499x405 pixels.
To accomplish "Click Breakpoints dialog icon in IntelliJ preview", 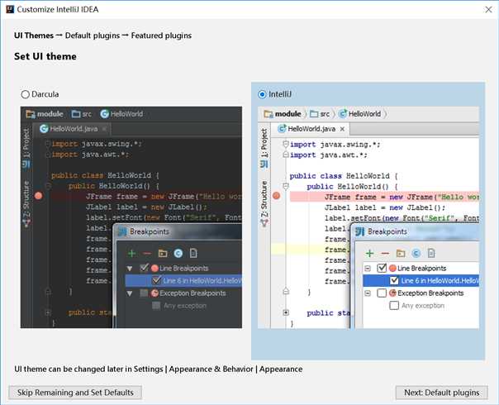I will point(360,231).
